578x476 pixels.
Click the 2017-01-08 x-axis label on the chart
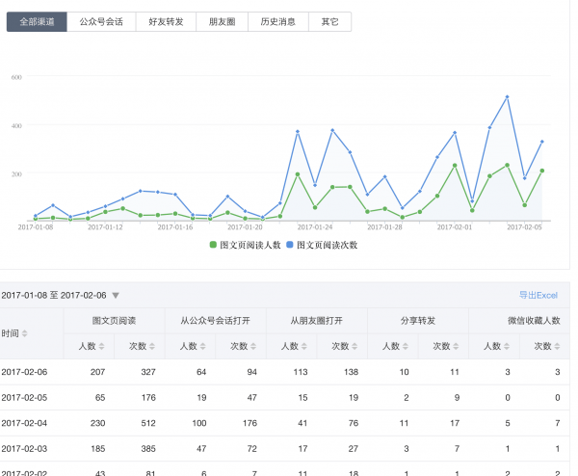click(x=36, y=227)
